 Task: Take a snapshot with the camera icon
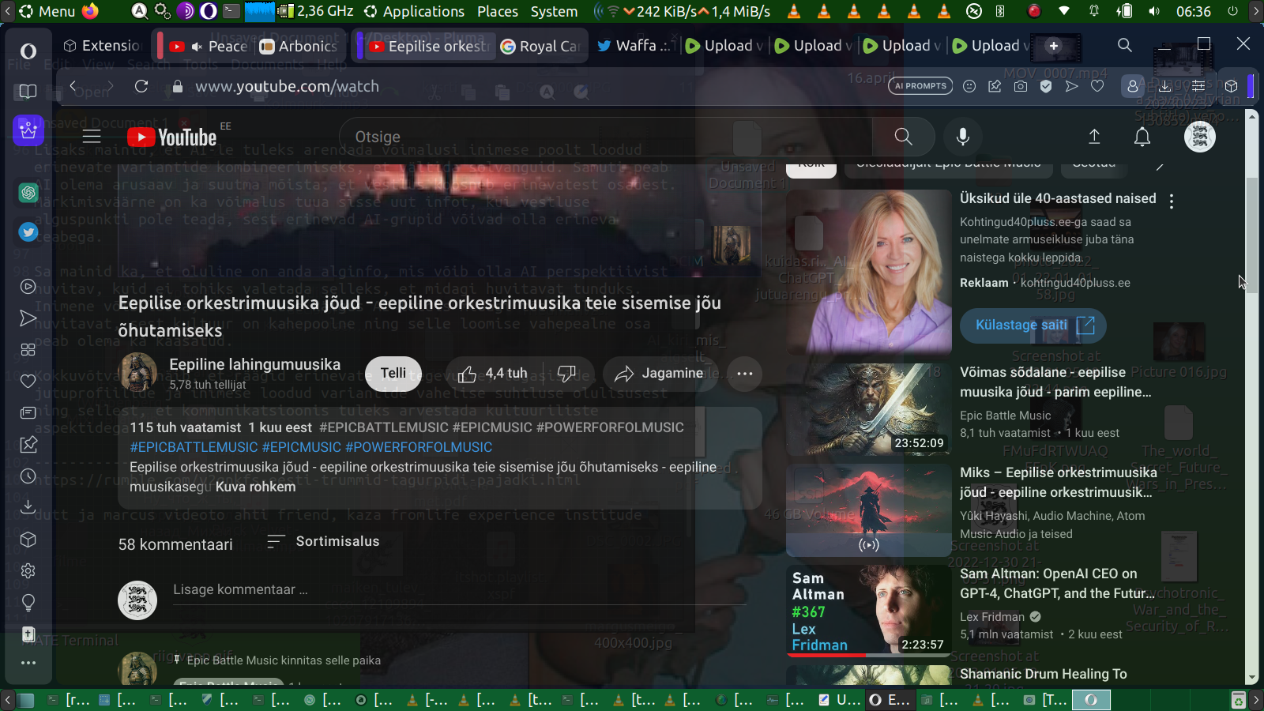(x=1021, y=86)
